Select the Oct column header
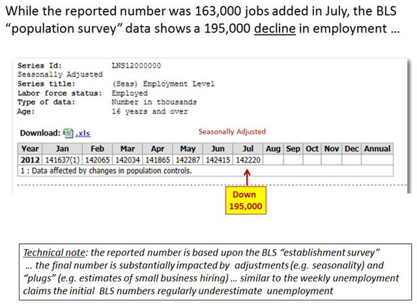Viewport: 417px width, 307px height. [312, 149]
